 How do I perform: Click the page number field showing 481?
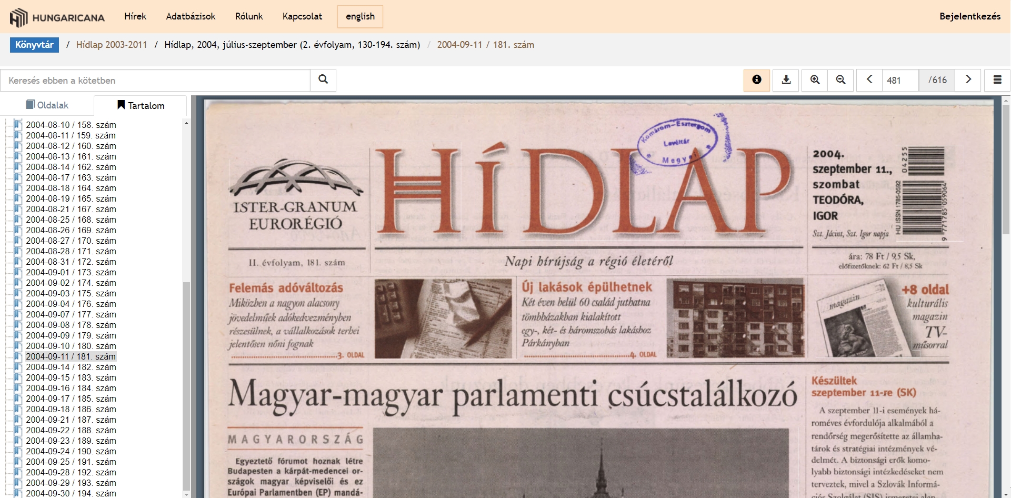[x=900, y=80]
